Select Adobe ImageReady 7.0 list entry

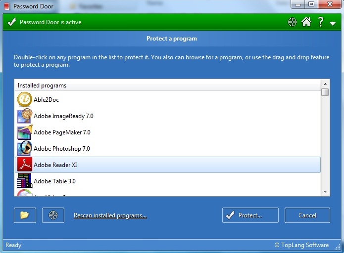pos(168,116)
